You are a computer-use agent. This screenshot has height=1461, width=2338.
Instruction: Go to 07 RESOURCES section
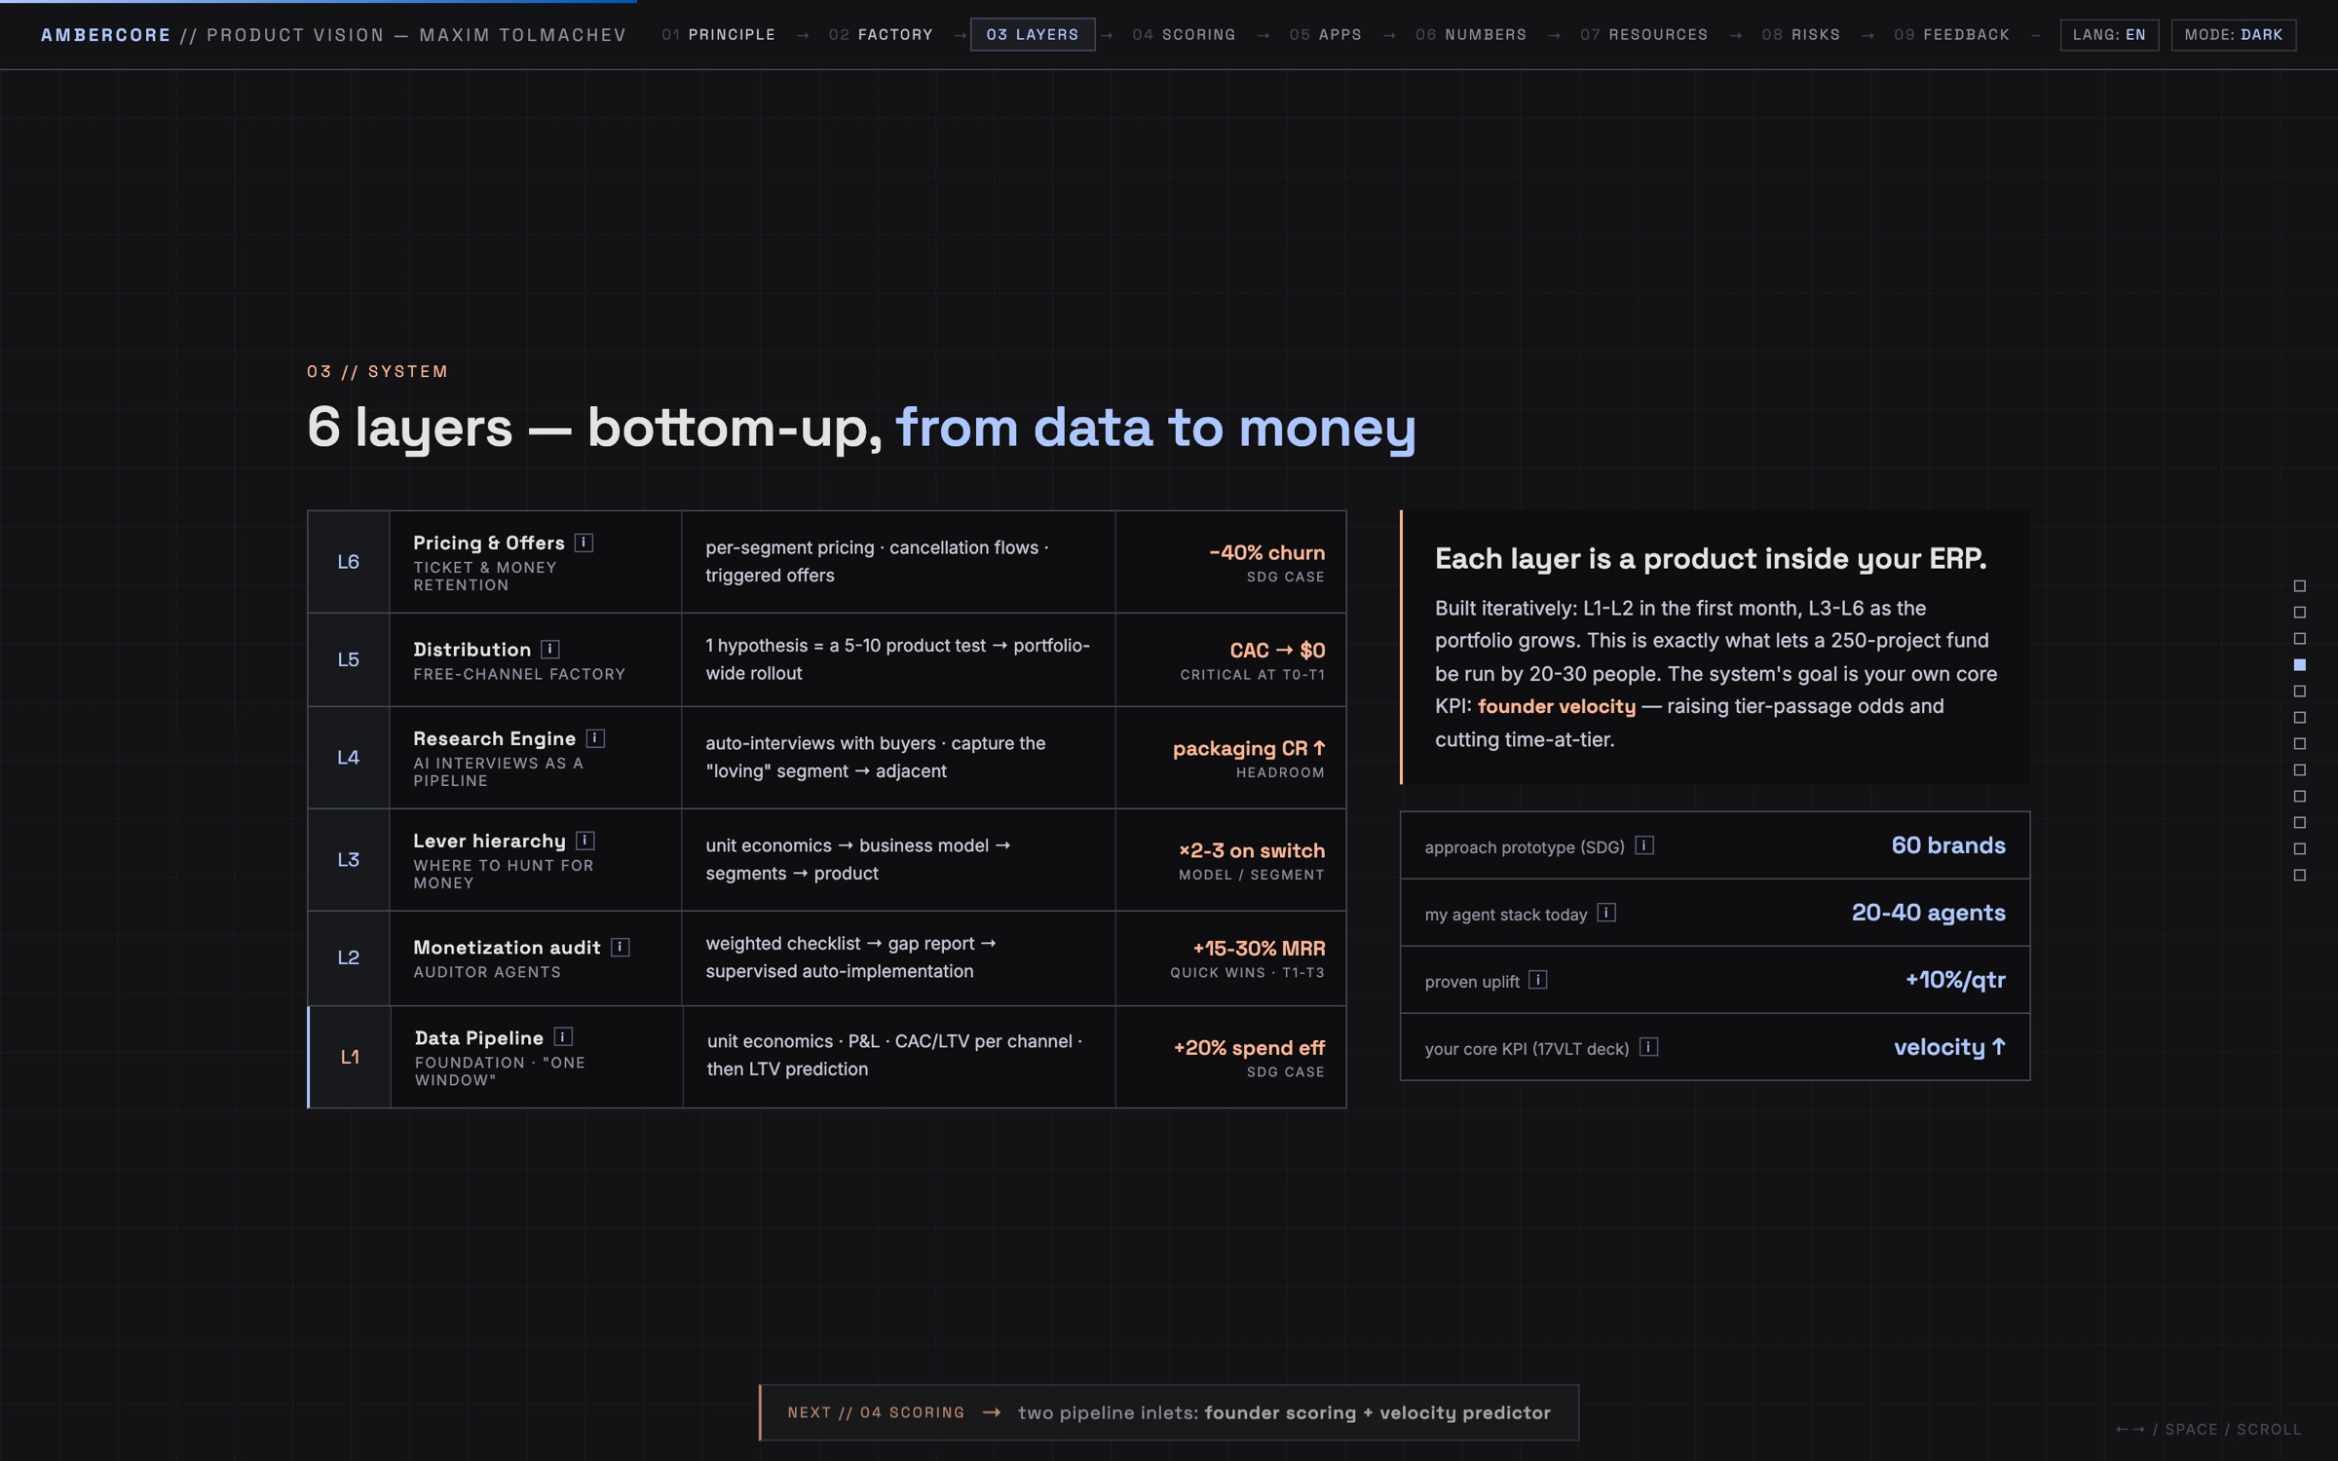point(1643,35)
